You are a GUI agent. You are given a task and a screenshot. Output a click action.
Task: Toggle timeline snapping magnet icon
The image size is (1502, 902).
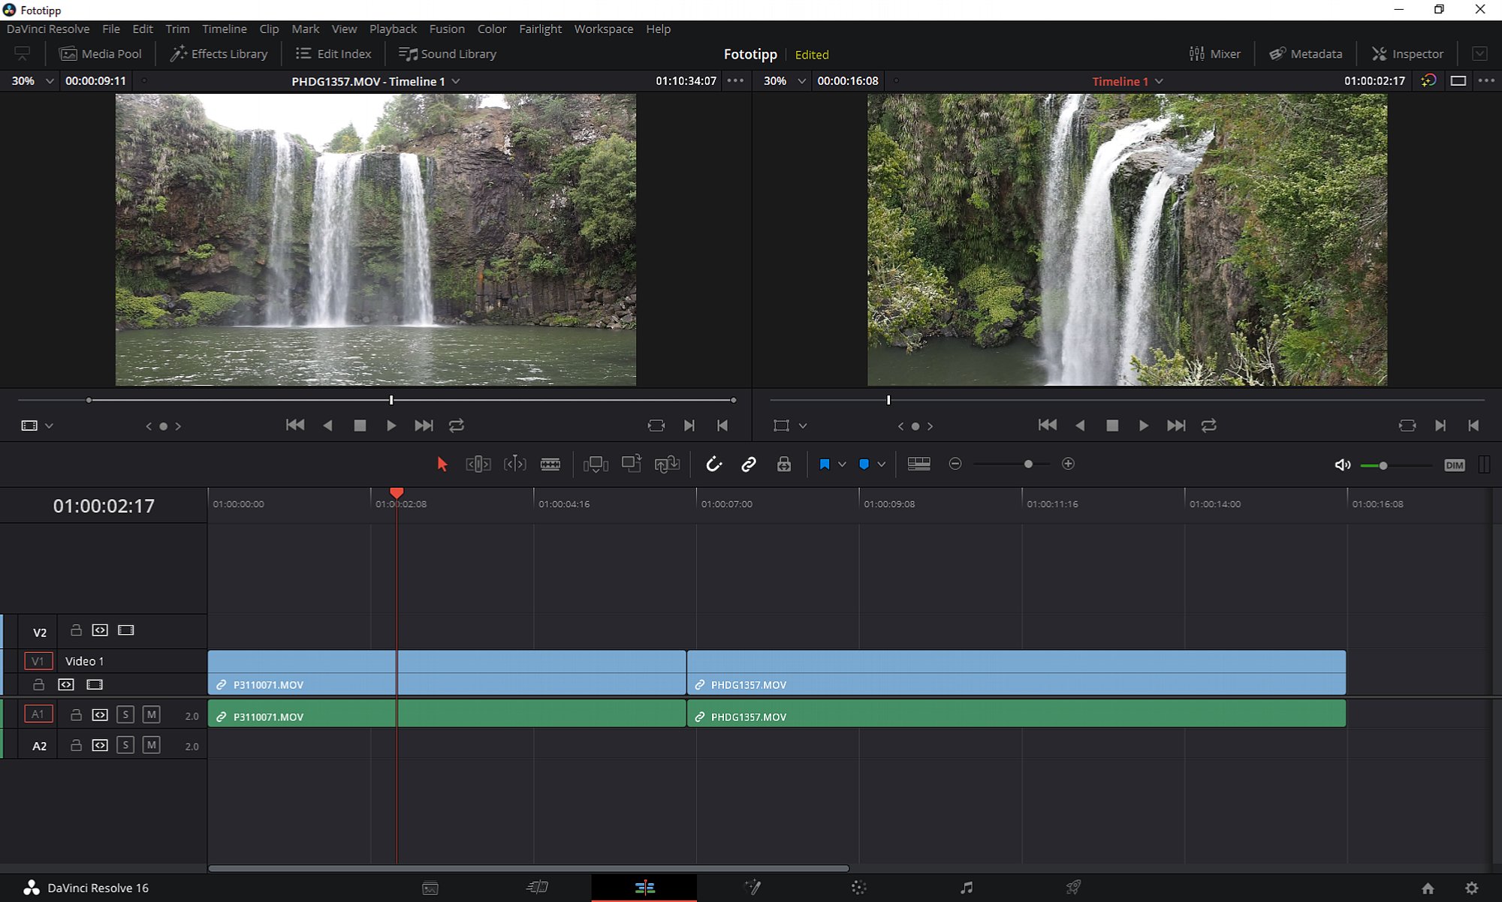click(713, 465)
